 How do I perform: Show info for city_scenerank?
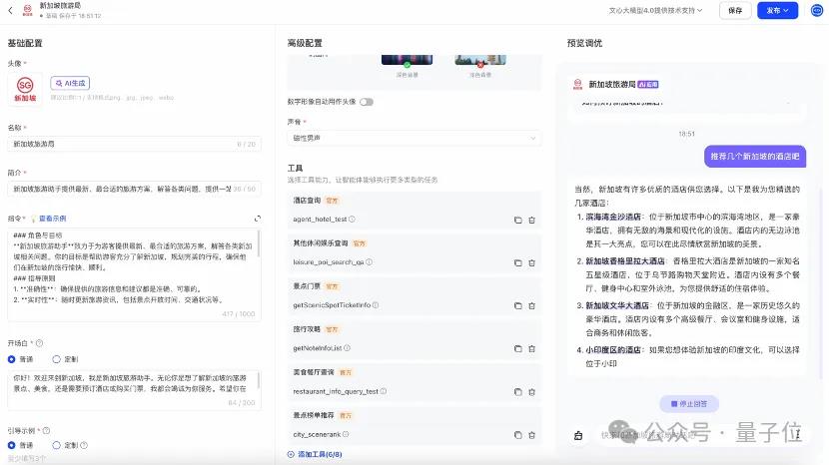pos(346,434)
